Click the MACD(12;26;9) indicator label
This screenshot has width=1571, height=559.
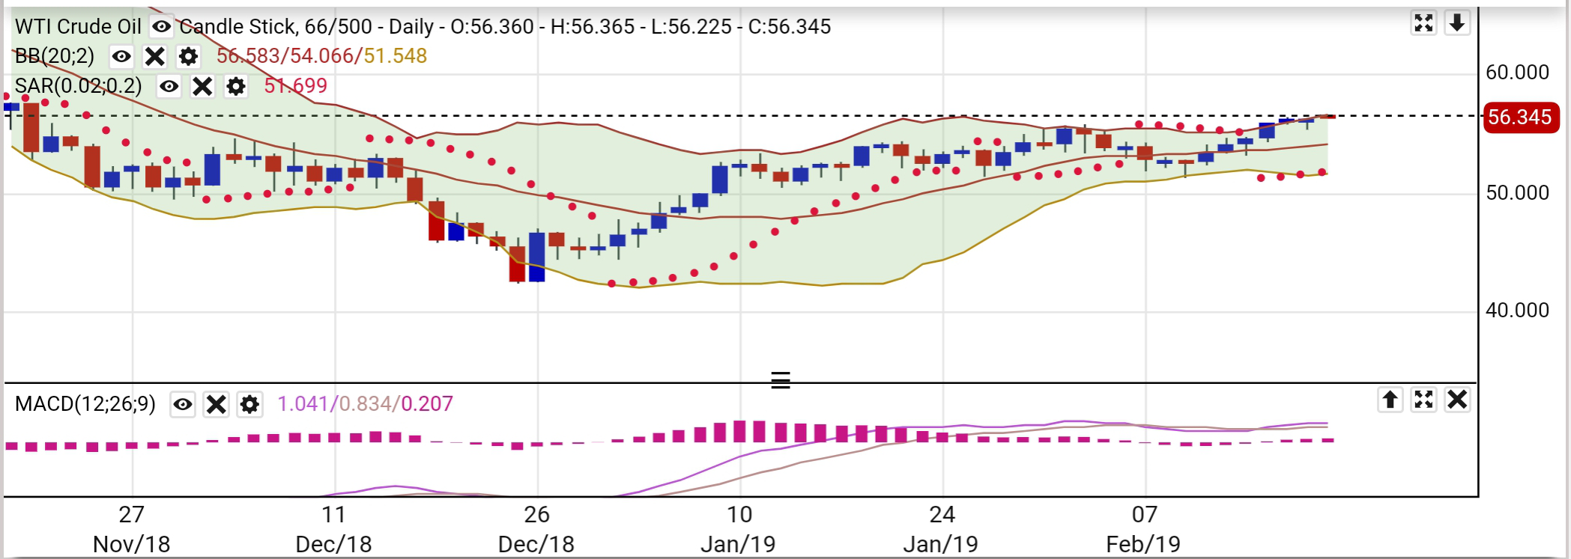point(85,404)
